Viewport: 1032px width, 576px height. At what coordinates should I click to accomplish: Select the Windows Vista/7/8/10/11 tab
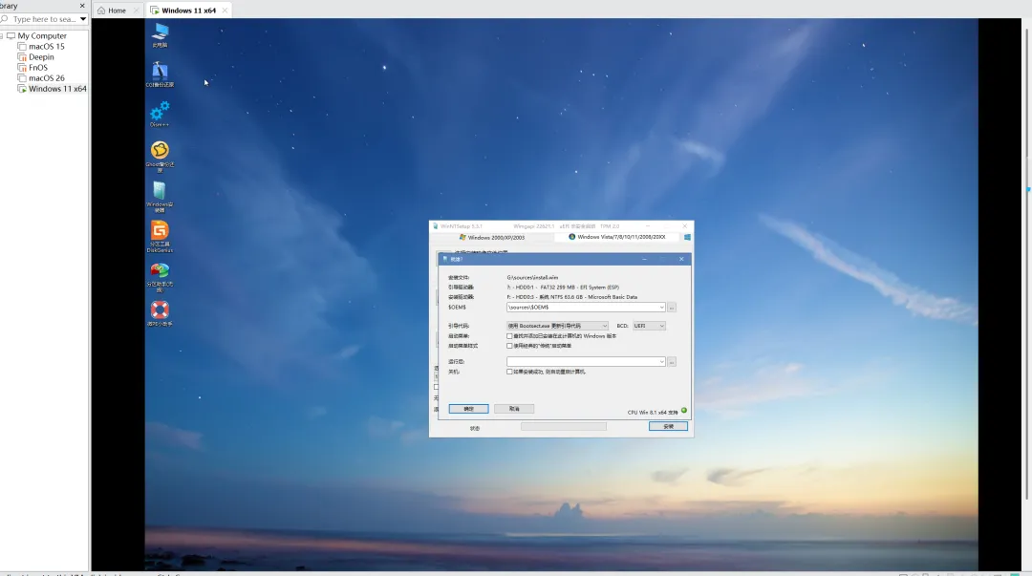click(x=616, y=237)
